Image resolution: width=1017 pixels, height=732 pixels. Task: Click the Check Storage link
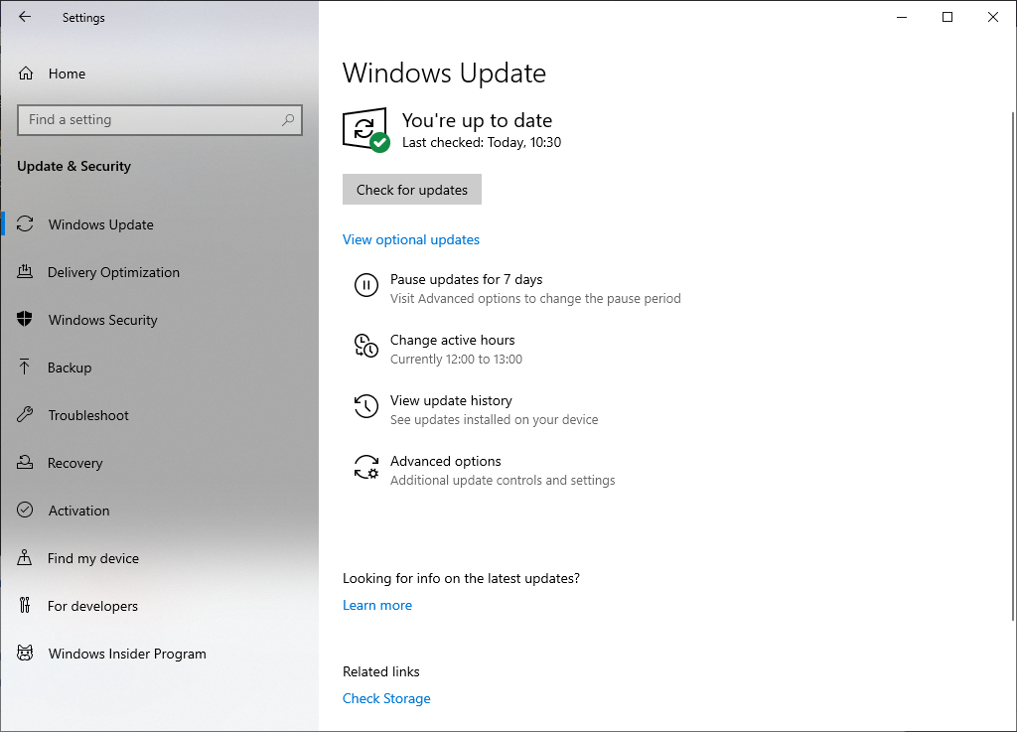pos(386,698)
